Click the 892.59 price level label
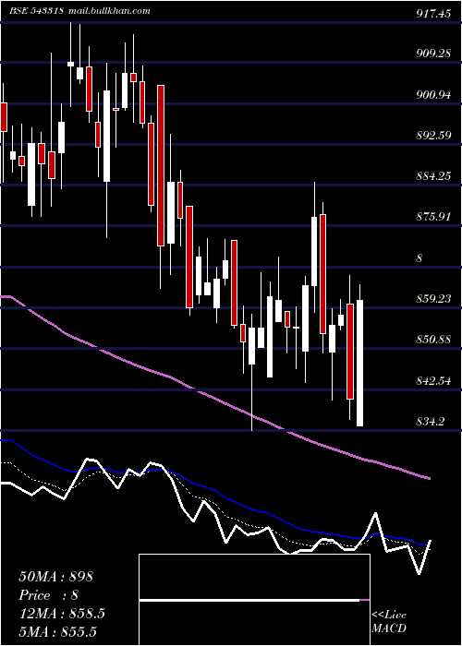Viewport: 462px width, 646px height. 433,136
